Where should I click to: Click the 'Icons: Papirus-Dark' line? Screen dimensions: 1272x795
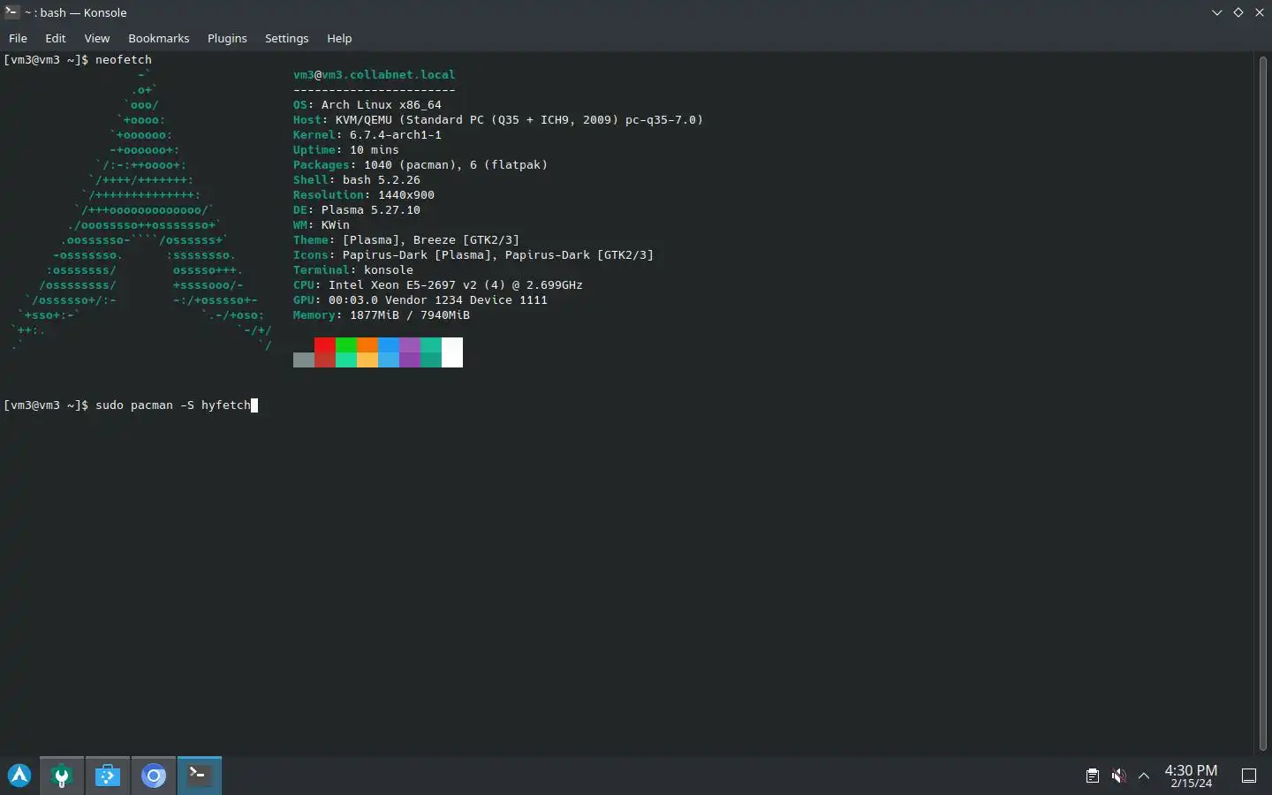[x=473, y=254]
